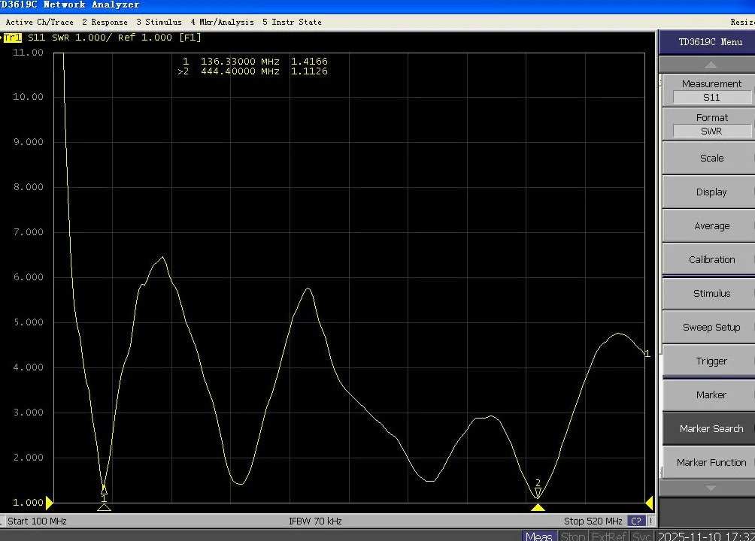Image resolution: width=755 pixels, height=541 pixels.
Task: Click the 11.00 y-axis top label
Action: click(28, 53)
